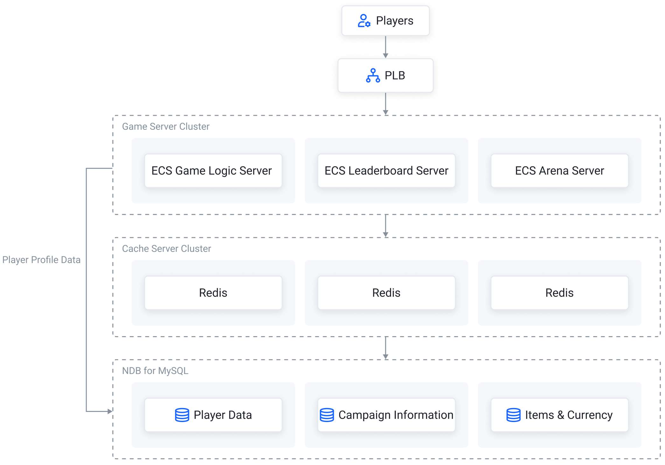Select the rightmost Redis node
The height and width of the screenshot is (465, 665).
559,293
